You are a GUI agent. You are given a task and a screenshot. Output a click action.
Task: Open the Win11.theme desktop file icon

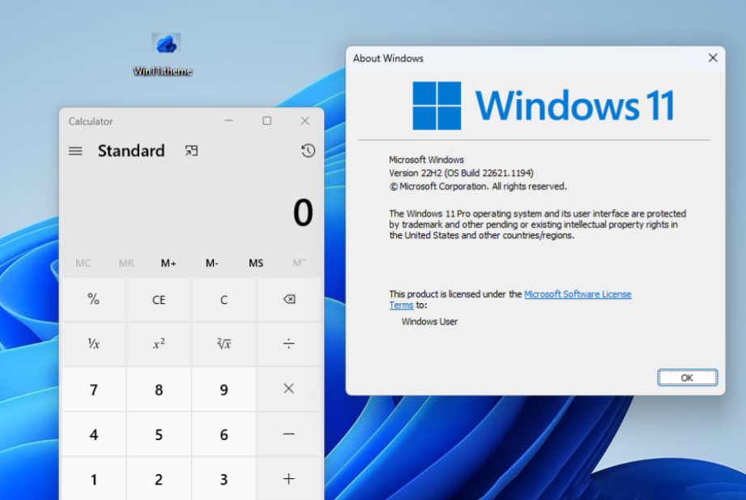coord(163,53)
